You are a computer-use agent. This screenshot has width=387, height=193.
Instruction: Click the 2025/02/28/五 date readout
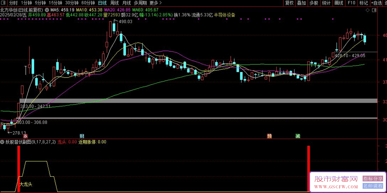[13, 15]
